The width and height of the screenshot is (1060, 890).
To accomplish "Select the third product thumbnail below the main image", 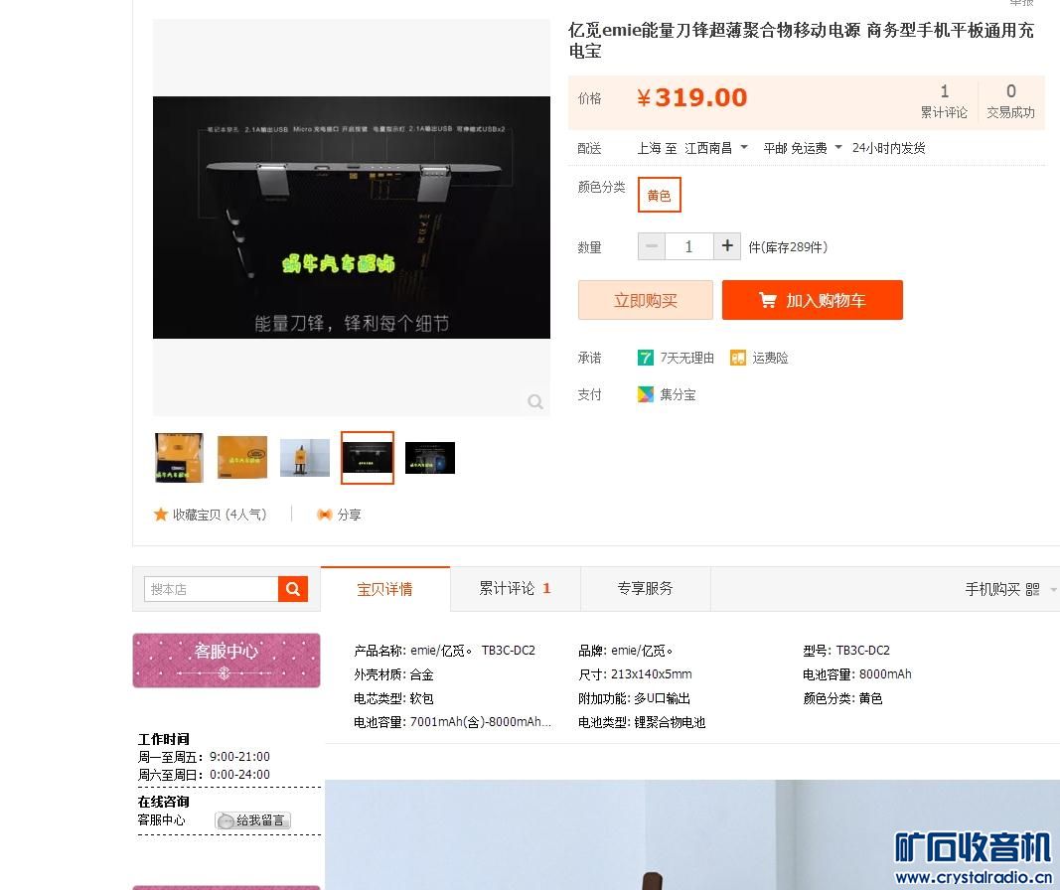I will point(304,457).
